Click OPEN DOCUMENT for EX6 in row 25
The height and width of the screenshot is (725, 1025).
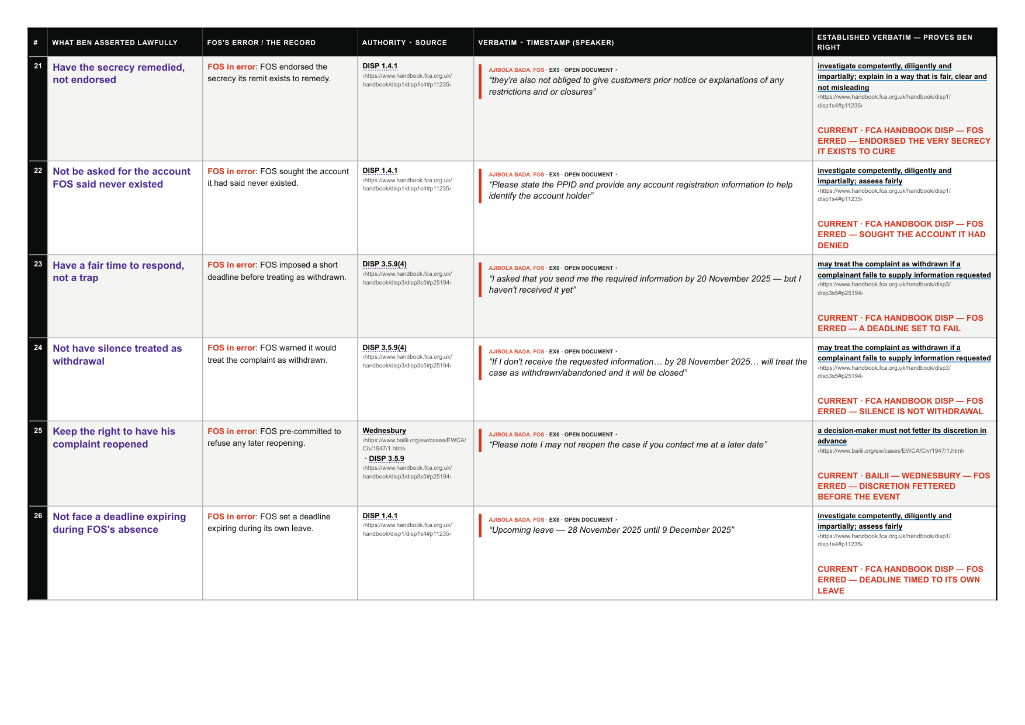click(x=590, y=435)
